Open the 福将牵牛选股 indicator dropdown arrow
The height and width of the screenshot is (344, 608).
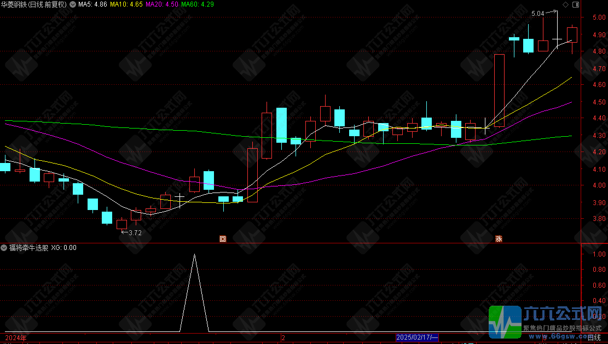[4, 248]
